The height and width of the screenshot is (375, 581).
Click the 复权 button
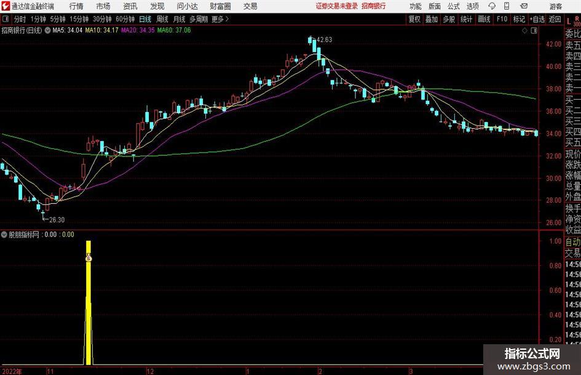tap(414, 19)
